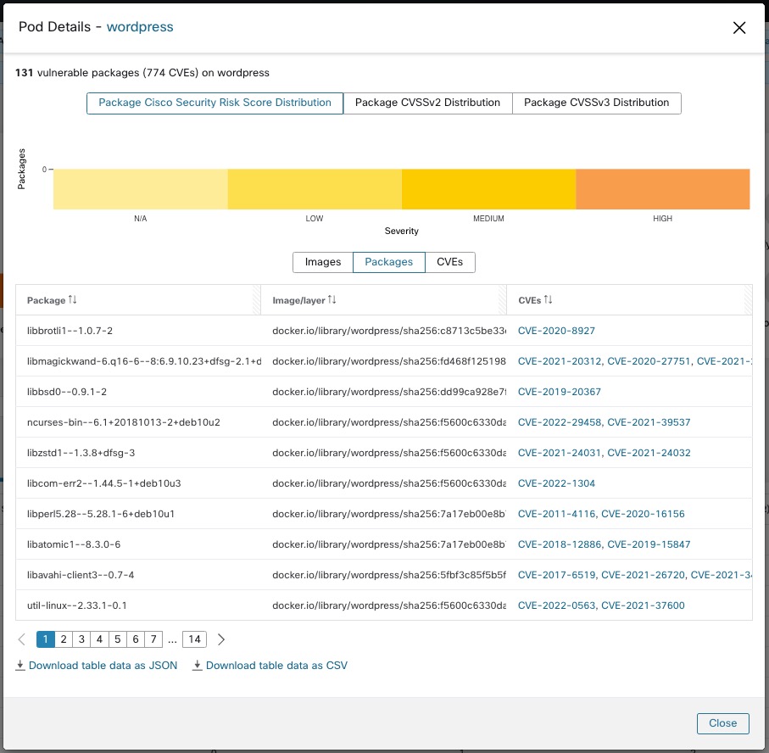Screen dimensions: 769x753
Task: Open CVE-2011-4116 link
Action: point(557,514)
